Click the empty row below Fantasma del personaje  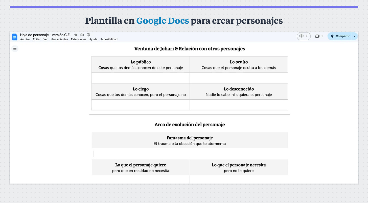[190, 154]
